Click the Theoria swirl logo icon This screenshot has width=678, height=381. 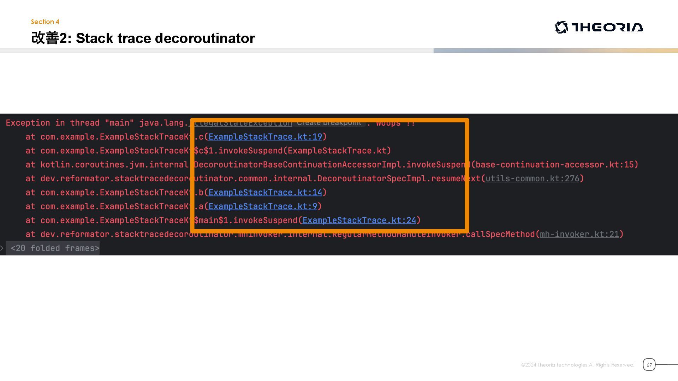pos(561,27)
